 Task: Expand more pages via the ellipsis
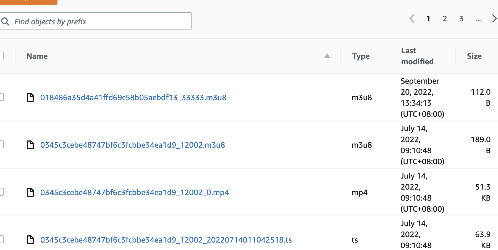tap(478, 19)
